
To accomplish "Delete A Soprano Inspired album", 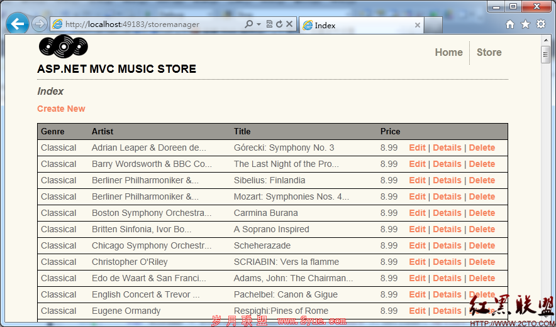I will point(482,229).
